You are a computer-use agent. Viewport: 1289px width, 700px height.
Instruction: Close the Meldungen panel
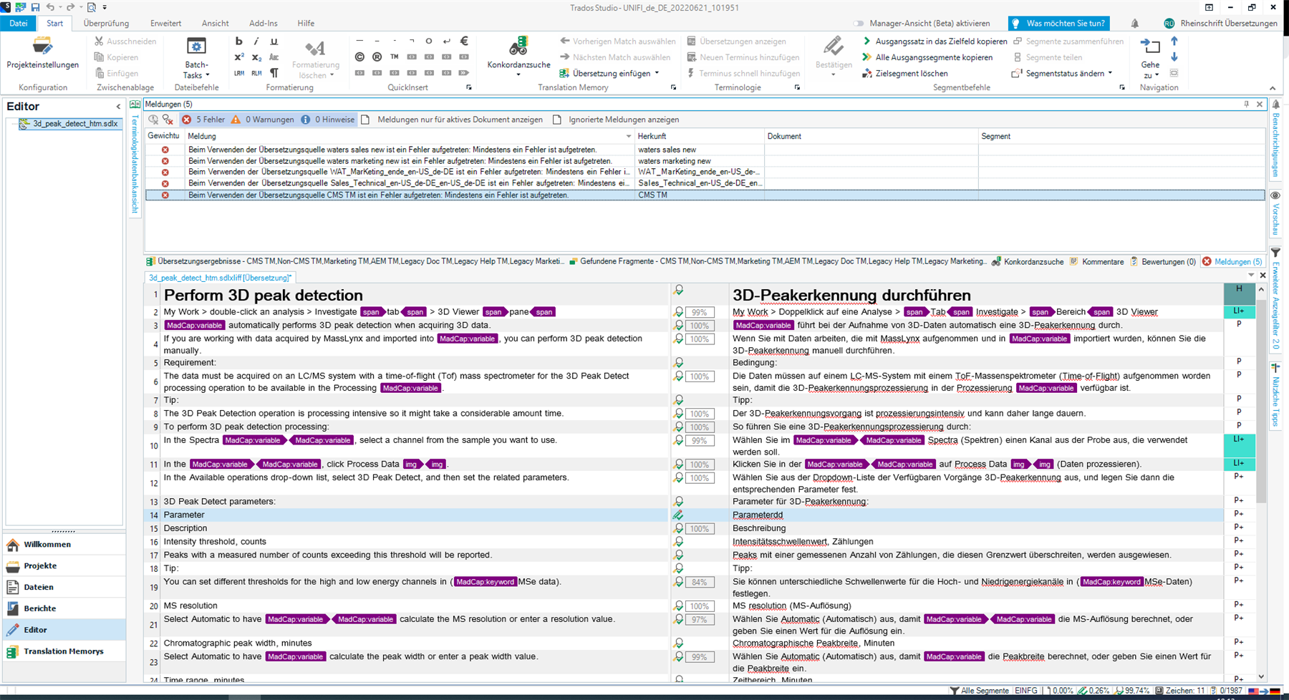tap(1260, 104)
